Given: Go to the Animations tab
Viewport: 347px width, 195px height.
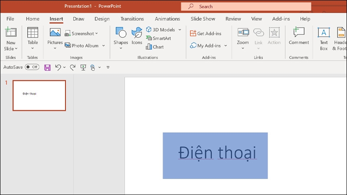Looking at the screenshot, I should coord(167,19).
